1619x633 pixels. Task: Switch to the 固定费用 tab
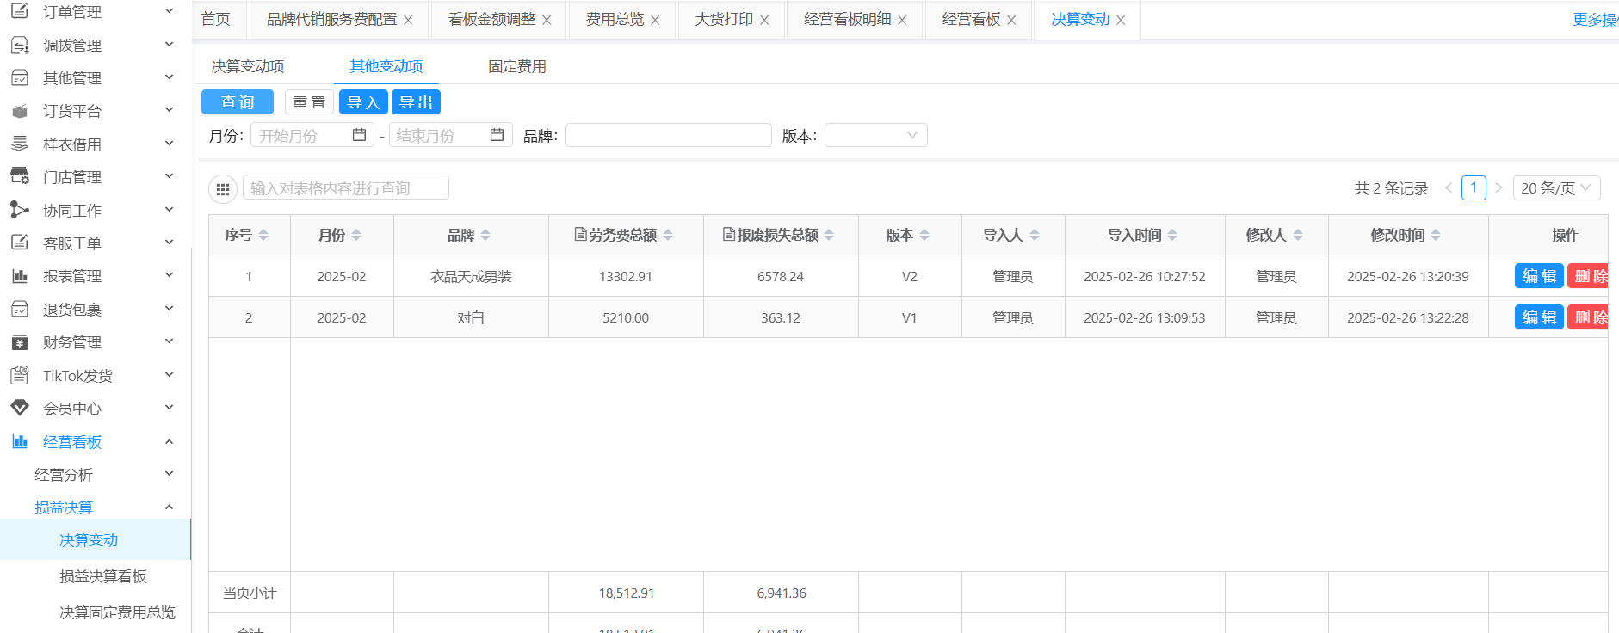point(516,66)
